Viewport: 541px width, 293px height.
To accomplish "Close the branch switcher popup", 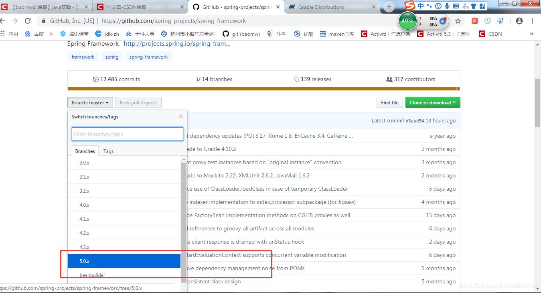I will pos(181,116).
